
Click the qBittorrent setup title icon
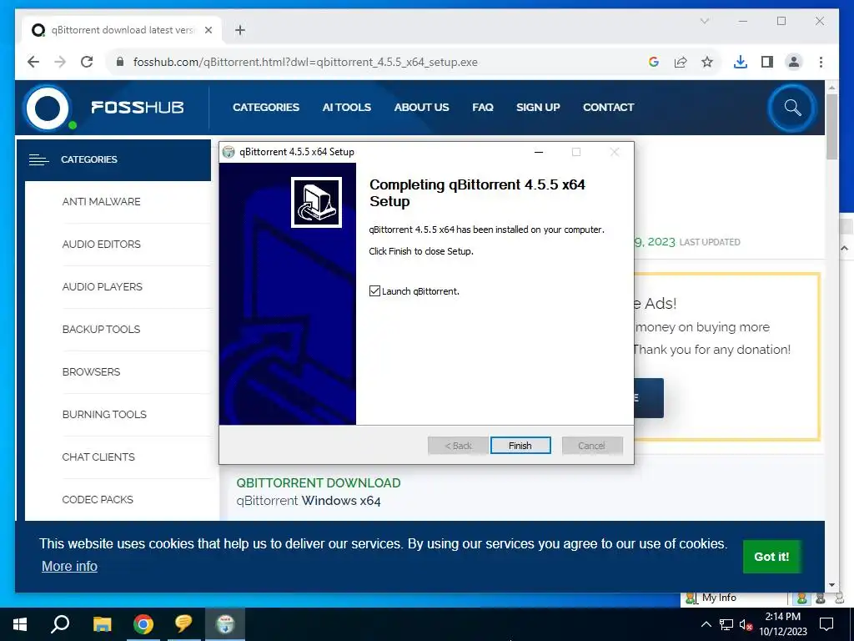click(x=229, y=152)
